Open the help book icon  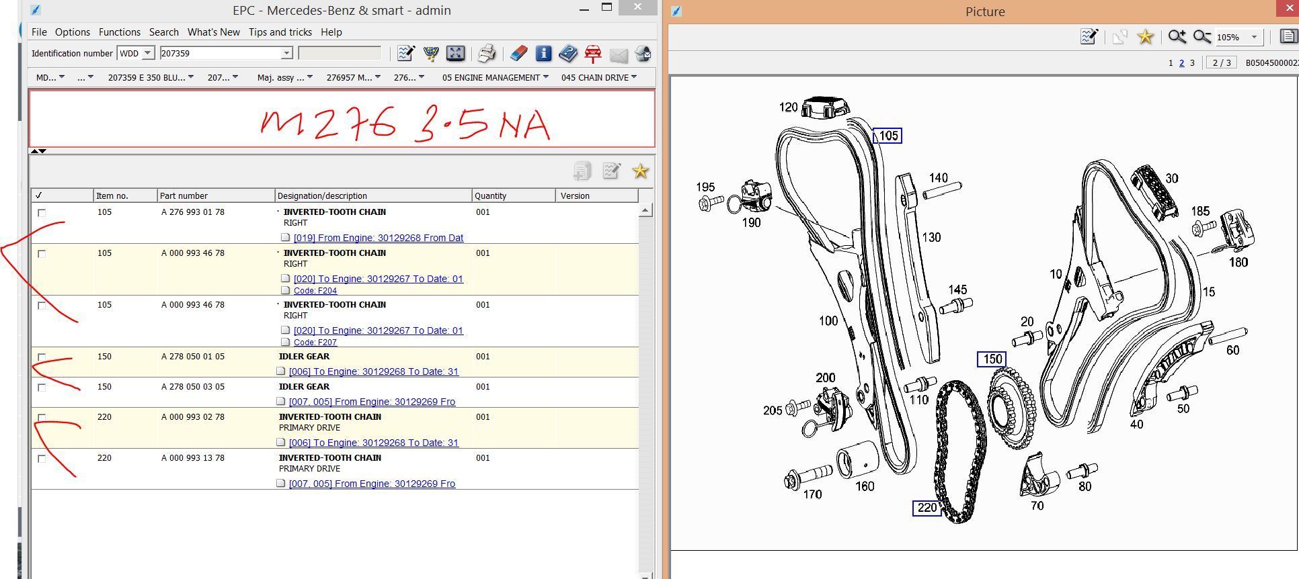[568, 54]
